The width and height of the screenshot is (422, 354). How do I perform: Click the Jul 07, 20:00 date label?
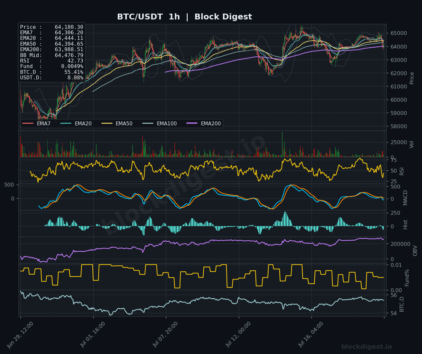pyautogui.click(x=166, y=335)
